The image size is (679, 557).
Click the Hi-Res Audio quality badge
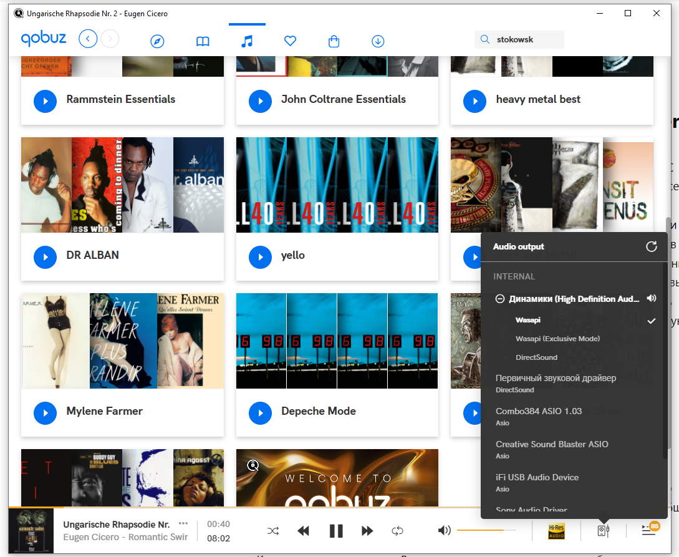[556, 531]
